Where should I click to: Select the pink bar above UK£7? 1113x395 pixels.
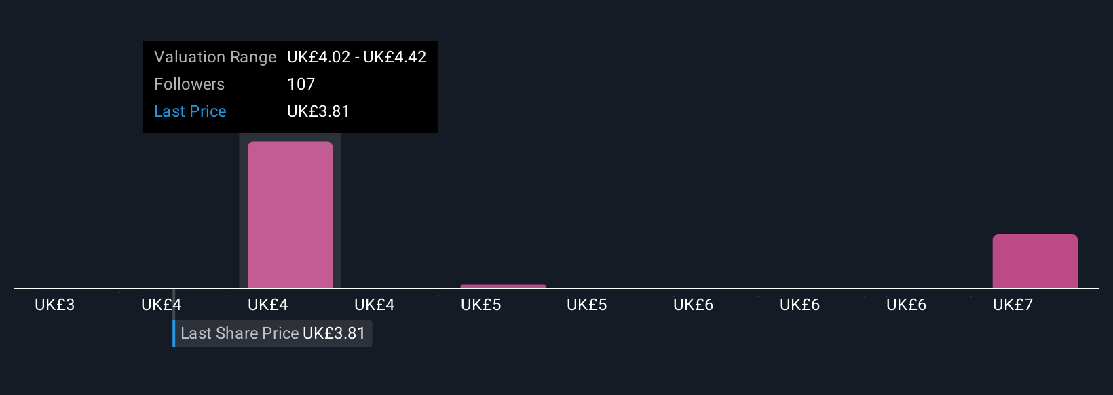pos(1035,261)
